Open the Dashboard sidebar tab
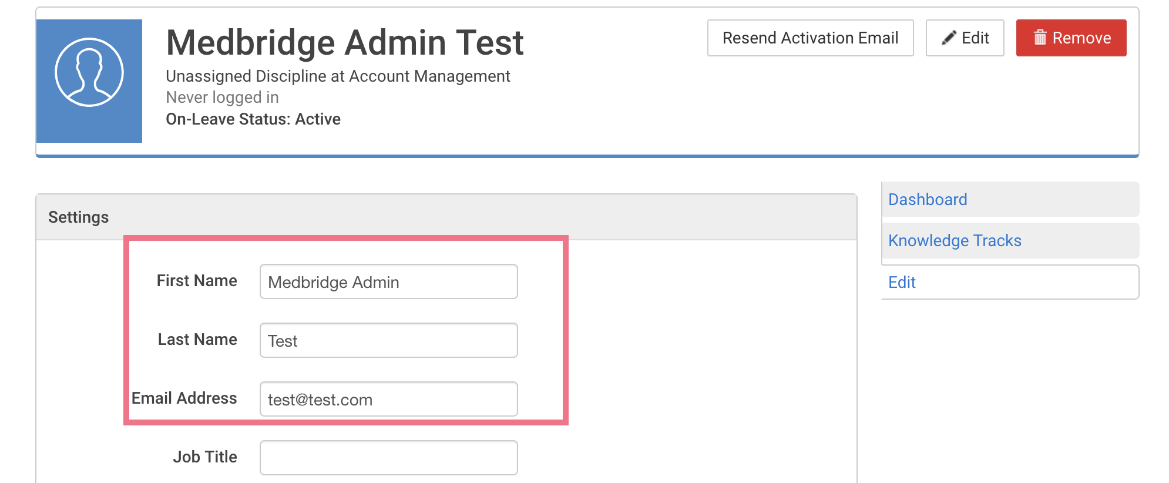 click(1010, 199)
